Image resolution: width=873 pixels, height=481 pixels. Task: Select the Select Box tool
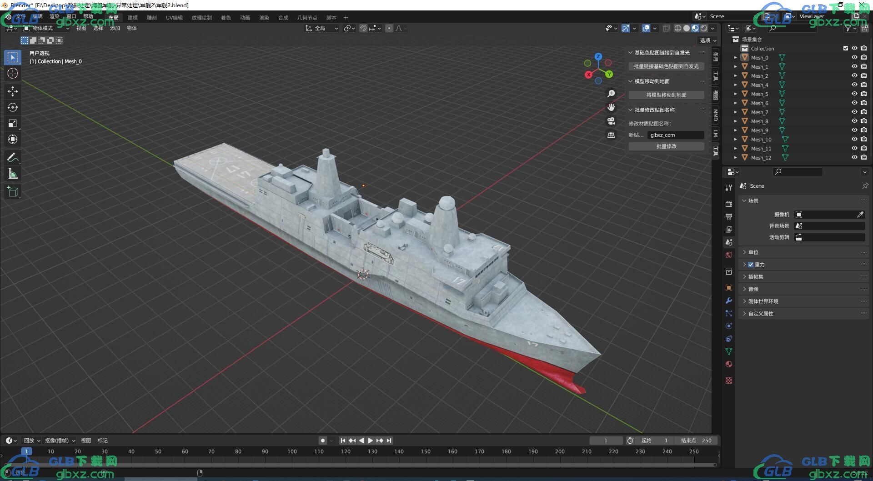coord(13,57)
